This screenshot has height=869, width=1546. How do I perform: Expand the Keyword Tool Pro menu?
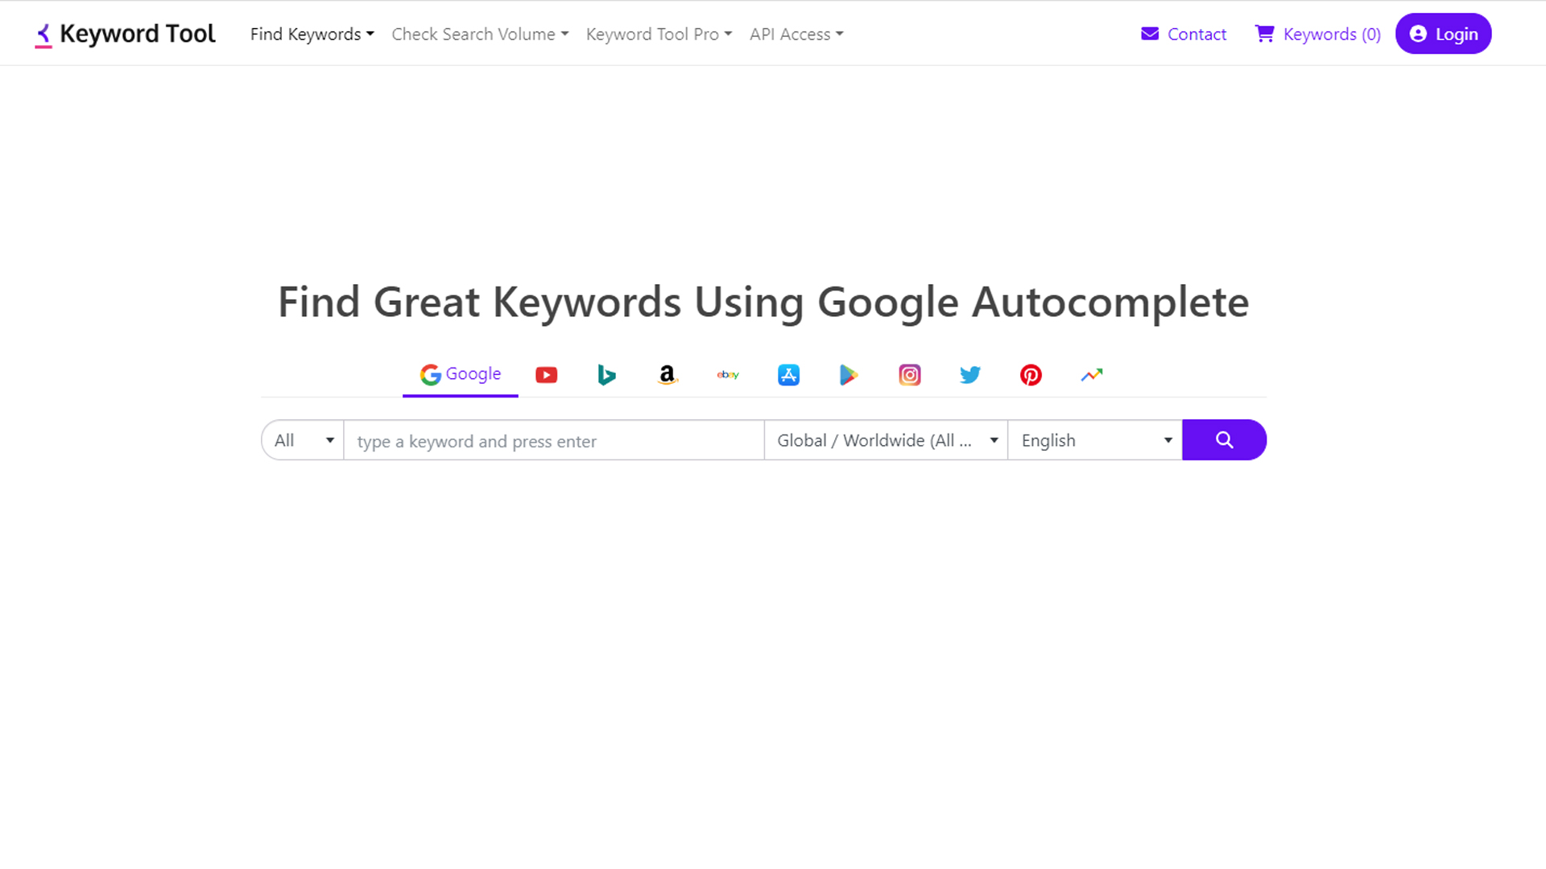(x=659, y=34)
